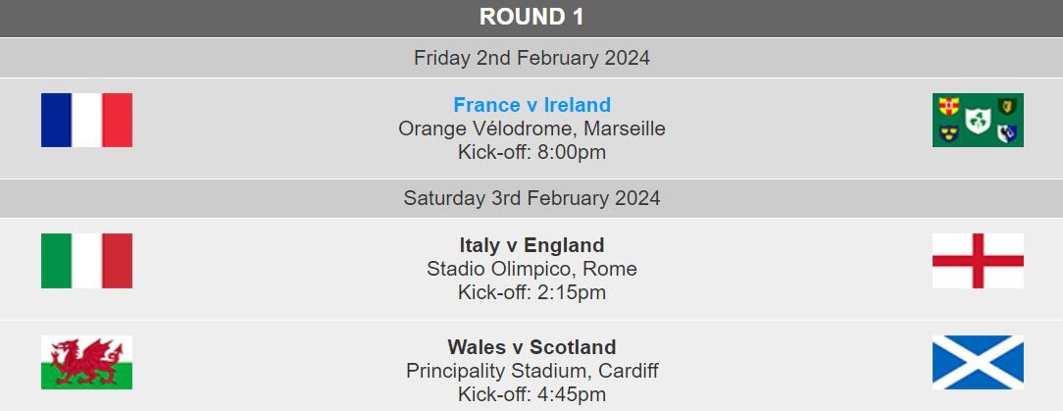
Task: Click the Ireland rugby flag icon
Action: tap(978, 120)
